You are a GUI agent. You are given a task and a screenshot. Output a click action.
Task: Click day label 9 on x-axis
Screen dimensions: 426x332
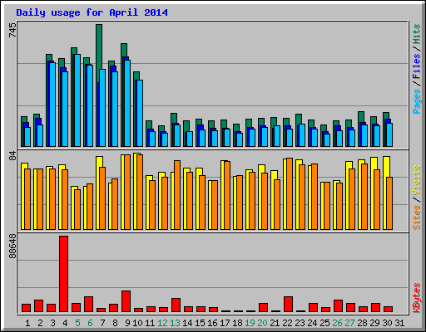click(127, 323)
